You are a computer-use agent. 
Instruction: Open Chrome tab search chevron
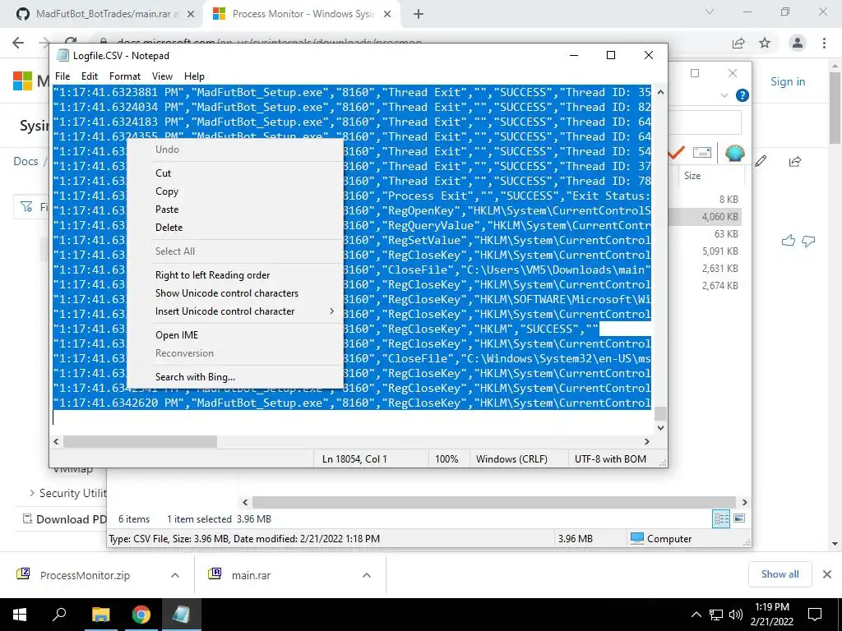tap(710, 12)
